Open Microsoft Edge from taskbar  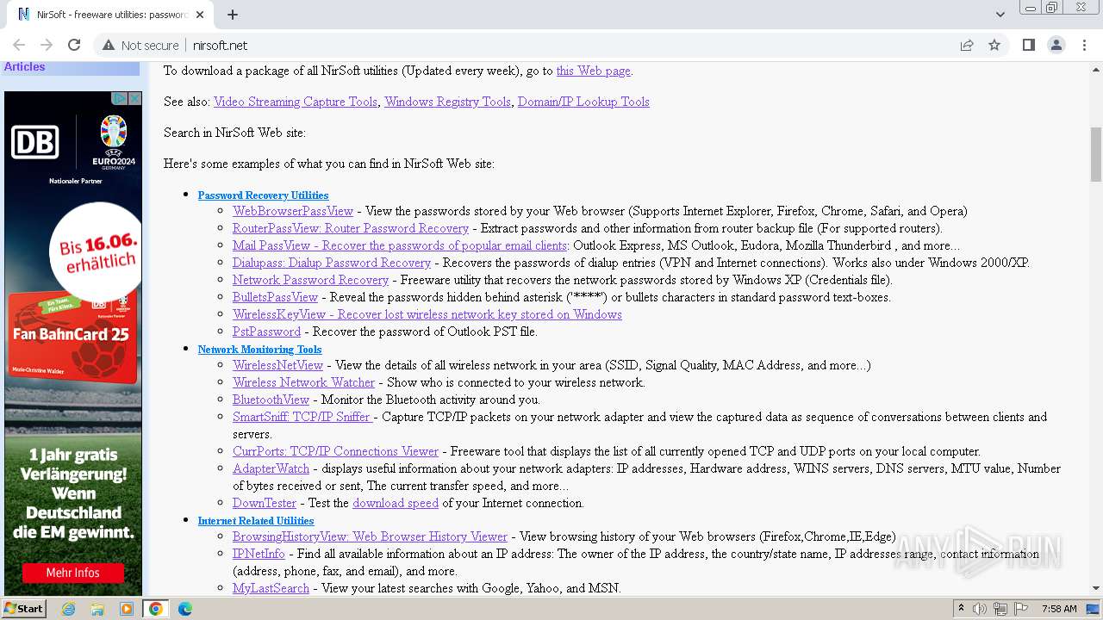click(x=185, y=609)
